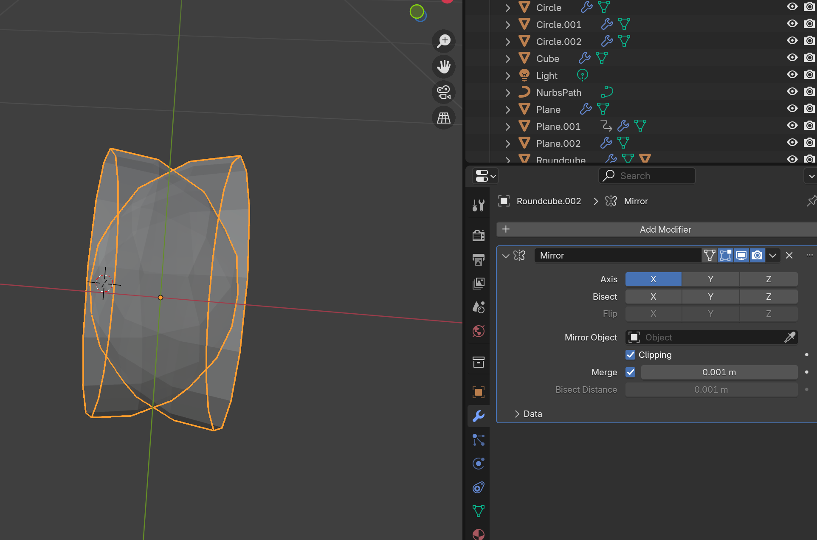The height and width of the screenshot is (540, 817).
Task: Disable Light in renders camera icon
Action: (x=809, y=75)
